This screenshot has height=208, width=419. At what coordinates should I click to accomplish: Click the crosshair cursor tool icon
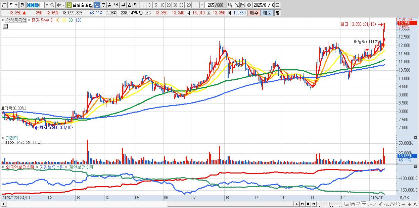click(364, 204)
